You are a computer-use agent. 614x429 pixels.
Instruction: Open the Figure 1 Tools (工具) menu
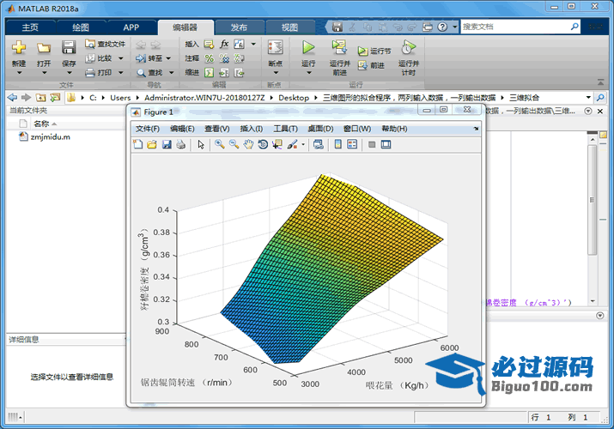tap(285, 129)
